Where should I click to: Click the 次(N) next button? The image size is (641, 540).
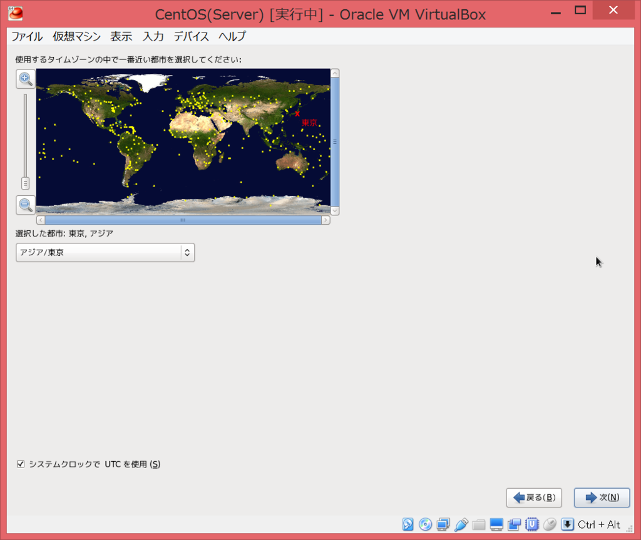(602, 497)
